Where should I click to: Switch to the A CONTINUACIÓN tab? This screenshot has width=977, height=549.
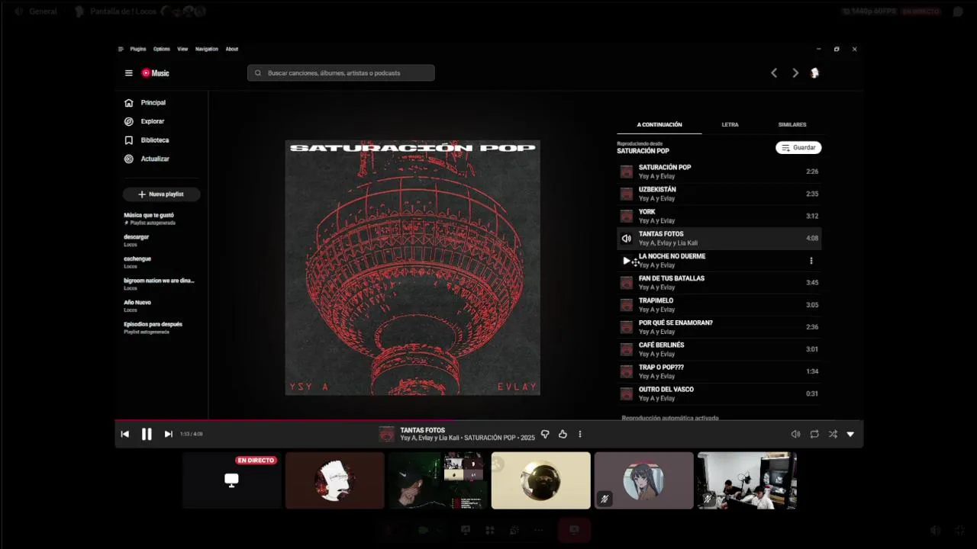click(659, 124)
